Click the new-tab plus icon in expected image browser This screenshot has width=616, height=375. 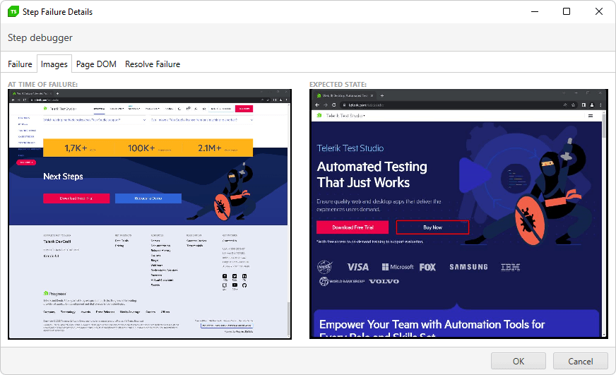[382, 95]
